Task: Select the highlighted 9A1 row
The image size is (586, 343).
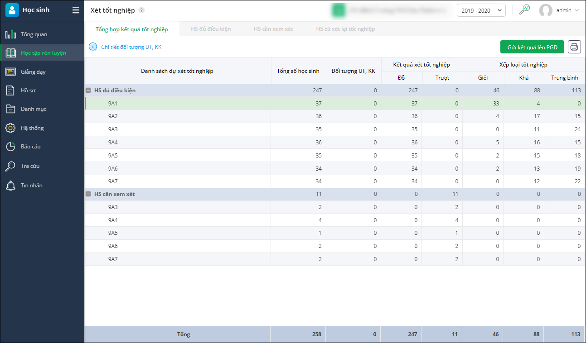Action: [x=335, y=104]
